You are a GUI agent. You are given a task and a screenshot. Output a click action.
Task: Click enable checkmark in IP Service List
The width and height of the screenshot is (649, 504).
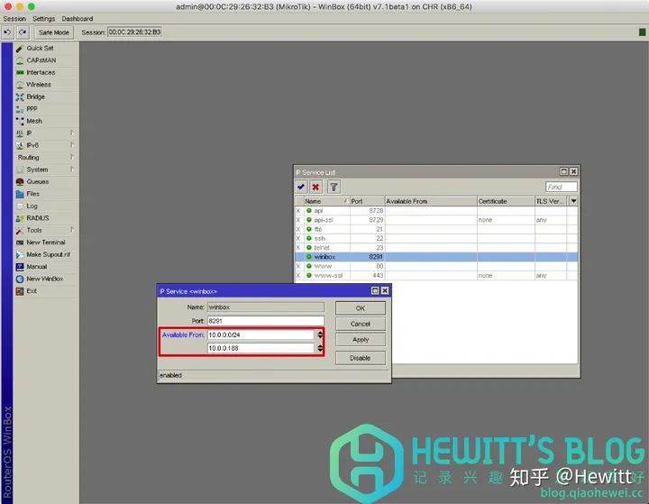click(301, 187)
